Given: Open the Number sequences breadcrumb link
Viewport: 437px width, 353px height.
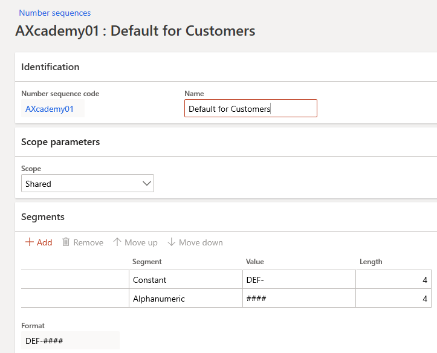Looking at the screenshot, I should pyautogui.click(x=54, y=13).
